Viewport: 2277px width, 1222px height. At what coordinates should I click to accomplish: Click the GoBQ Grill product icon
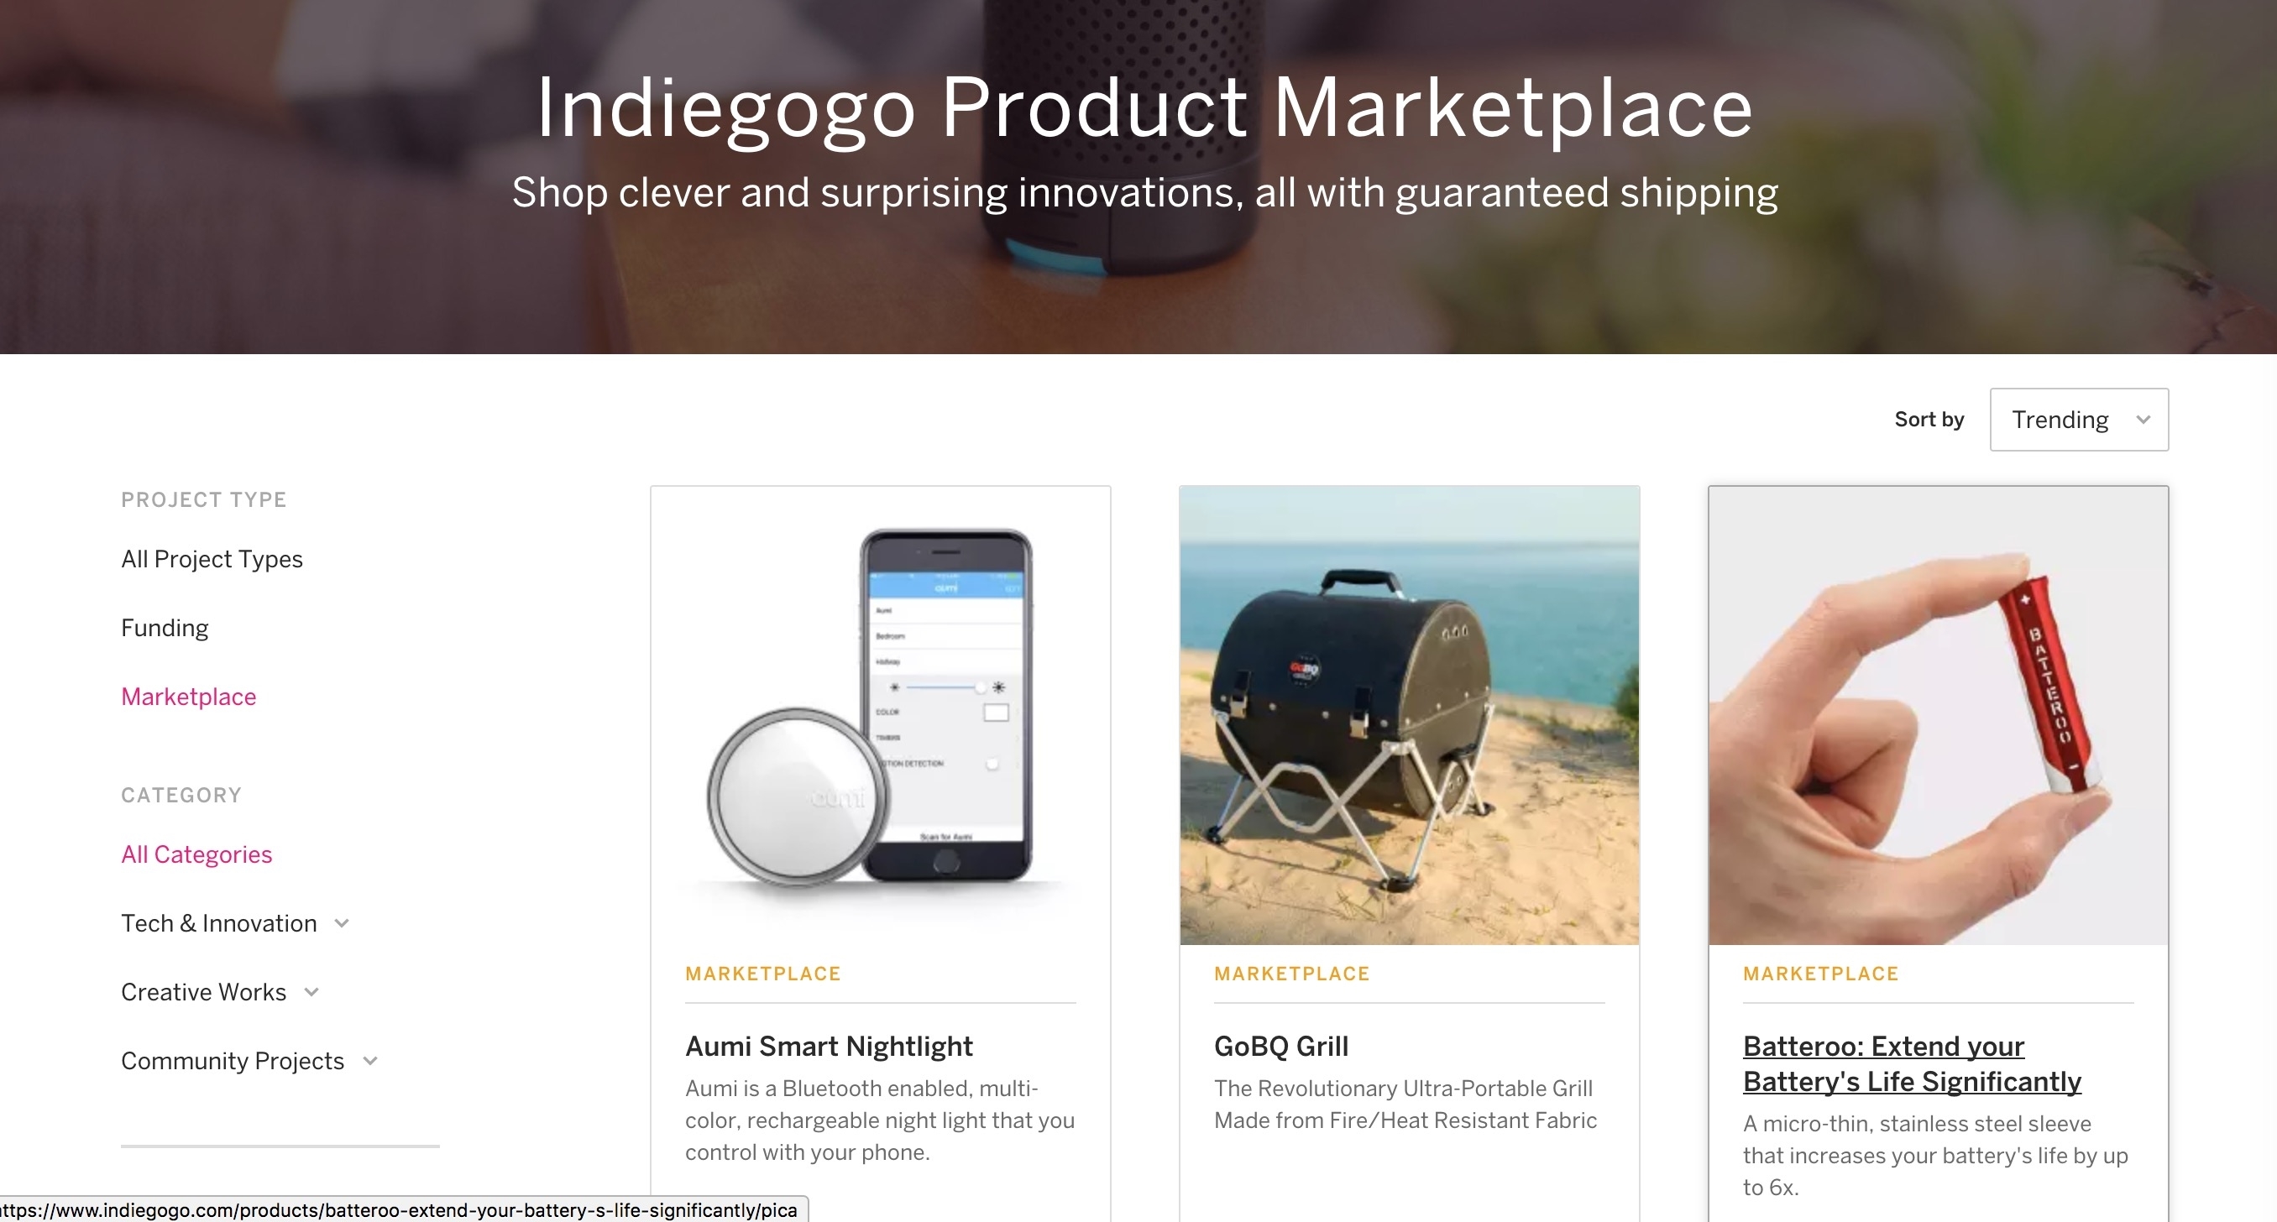(x=1410, y=715)
